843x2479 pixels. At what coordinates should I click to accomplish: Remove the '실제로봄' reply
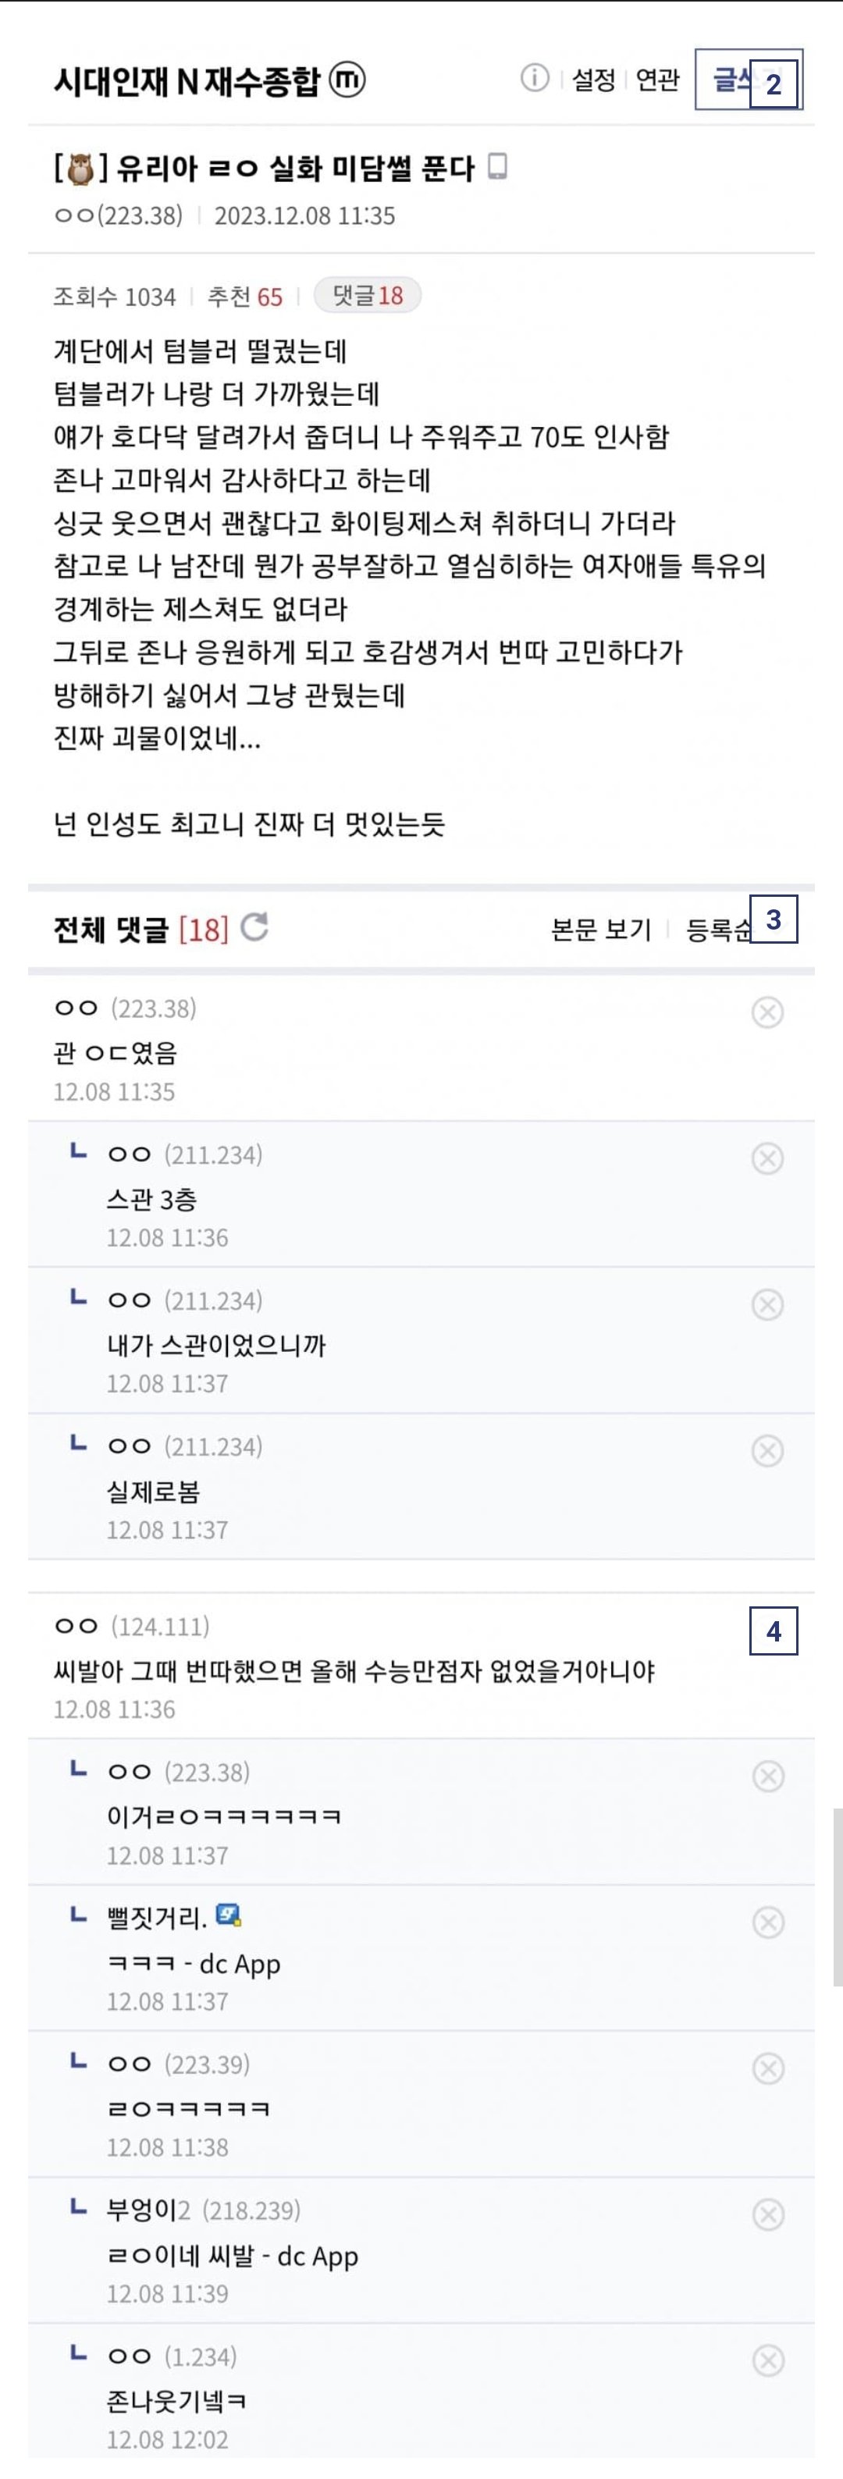pyautogui.click(x=767, y=1450)
